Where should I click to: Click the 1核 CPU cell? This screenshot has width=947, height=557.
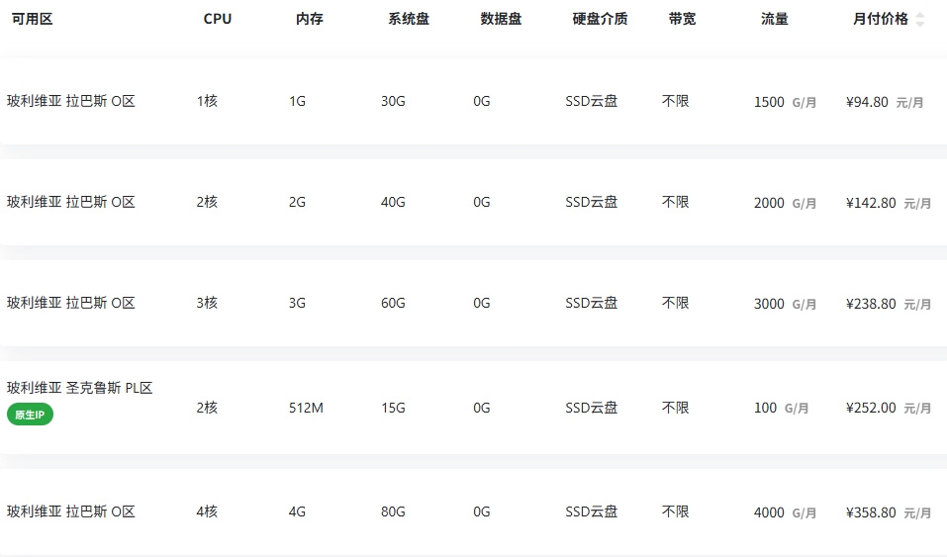click(x=207, y=101)
